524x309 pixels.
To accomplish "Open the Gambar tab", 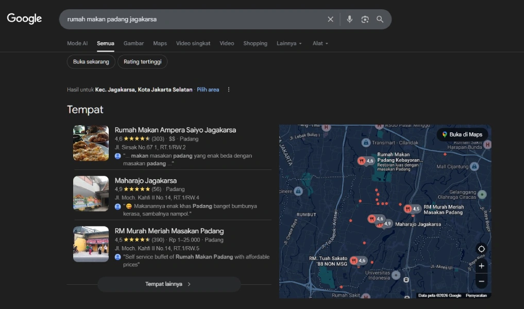I will (133, 43).
